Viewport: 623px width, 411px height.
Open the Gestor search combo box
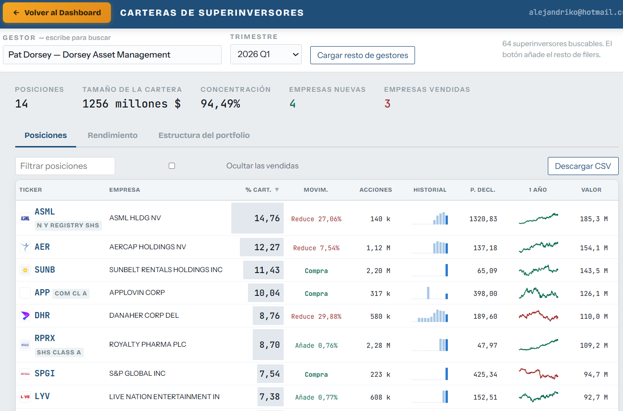[112, 55]
